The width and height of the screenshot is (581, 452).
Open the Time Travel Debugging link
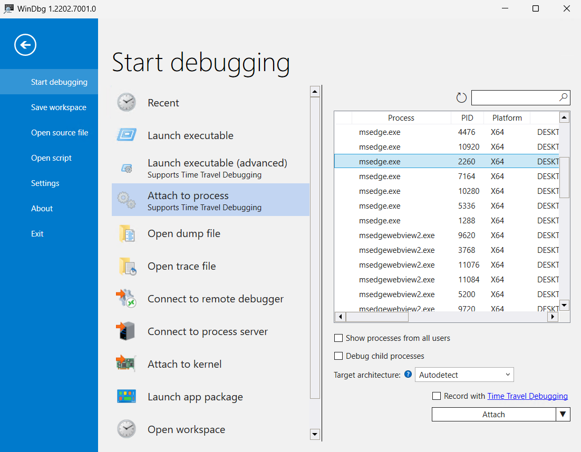point(527,396)
